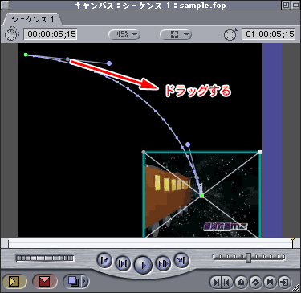The image size is (301, 293).
Task: Select the シーケンス 1 tab
Action: 33,19
